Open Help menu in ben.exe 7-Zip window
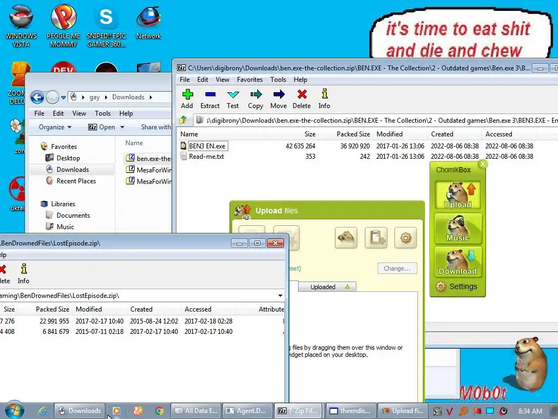Screen dimensions: 558x419 [300, 80]
